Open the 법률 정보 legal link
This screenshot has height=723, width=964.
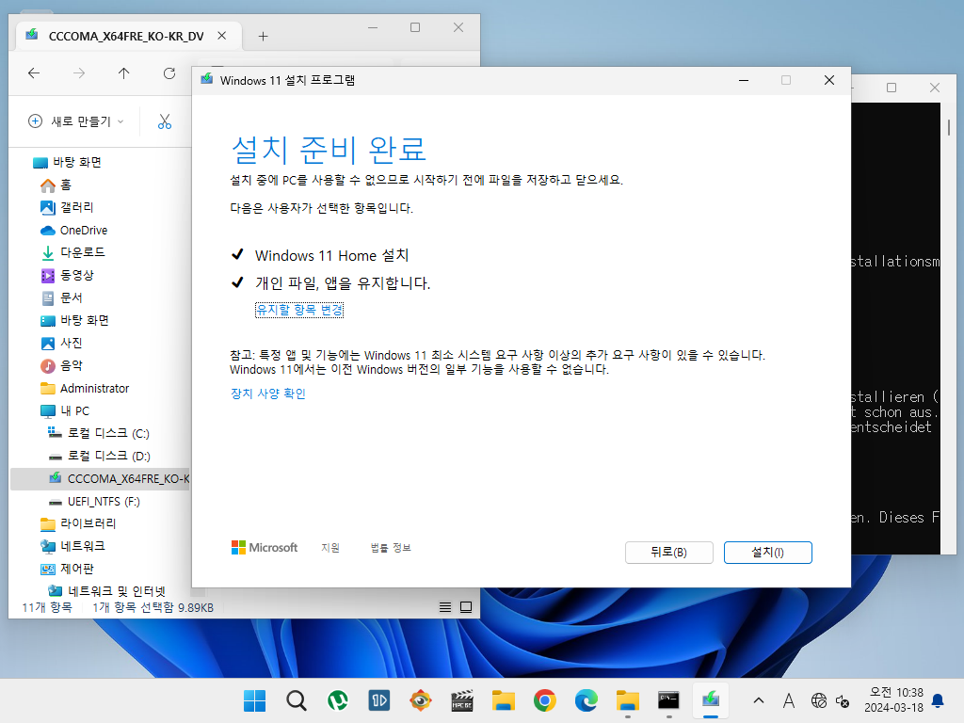click(391, 547)
